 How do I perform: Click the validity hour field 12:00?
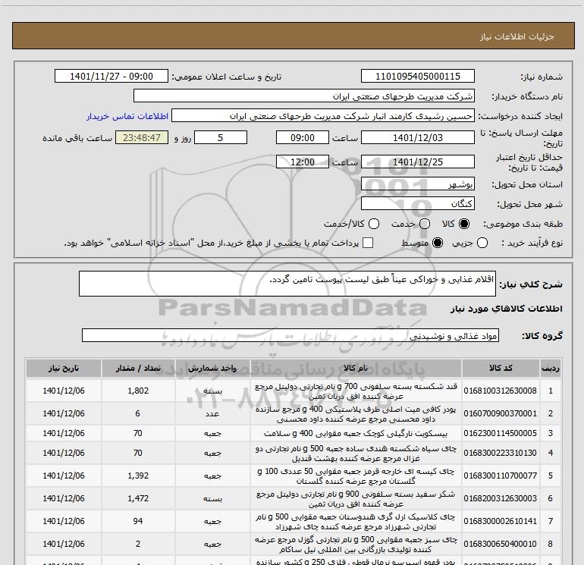[303, 162]
